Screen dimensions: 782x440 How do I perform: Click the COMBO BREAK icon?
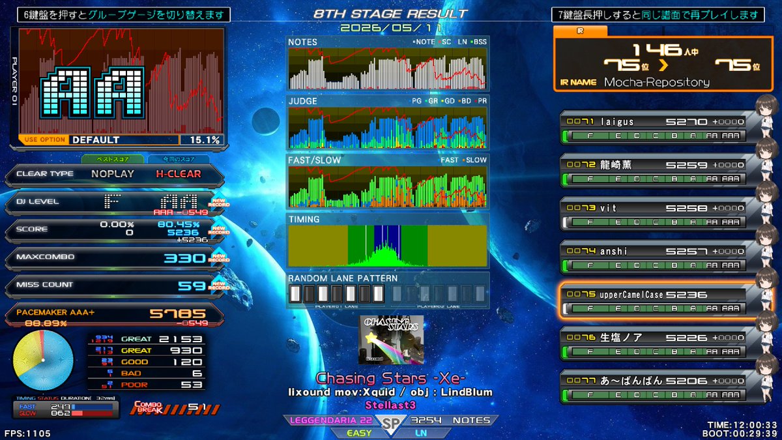147,407
